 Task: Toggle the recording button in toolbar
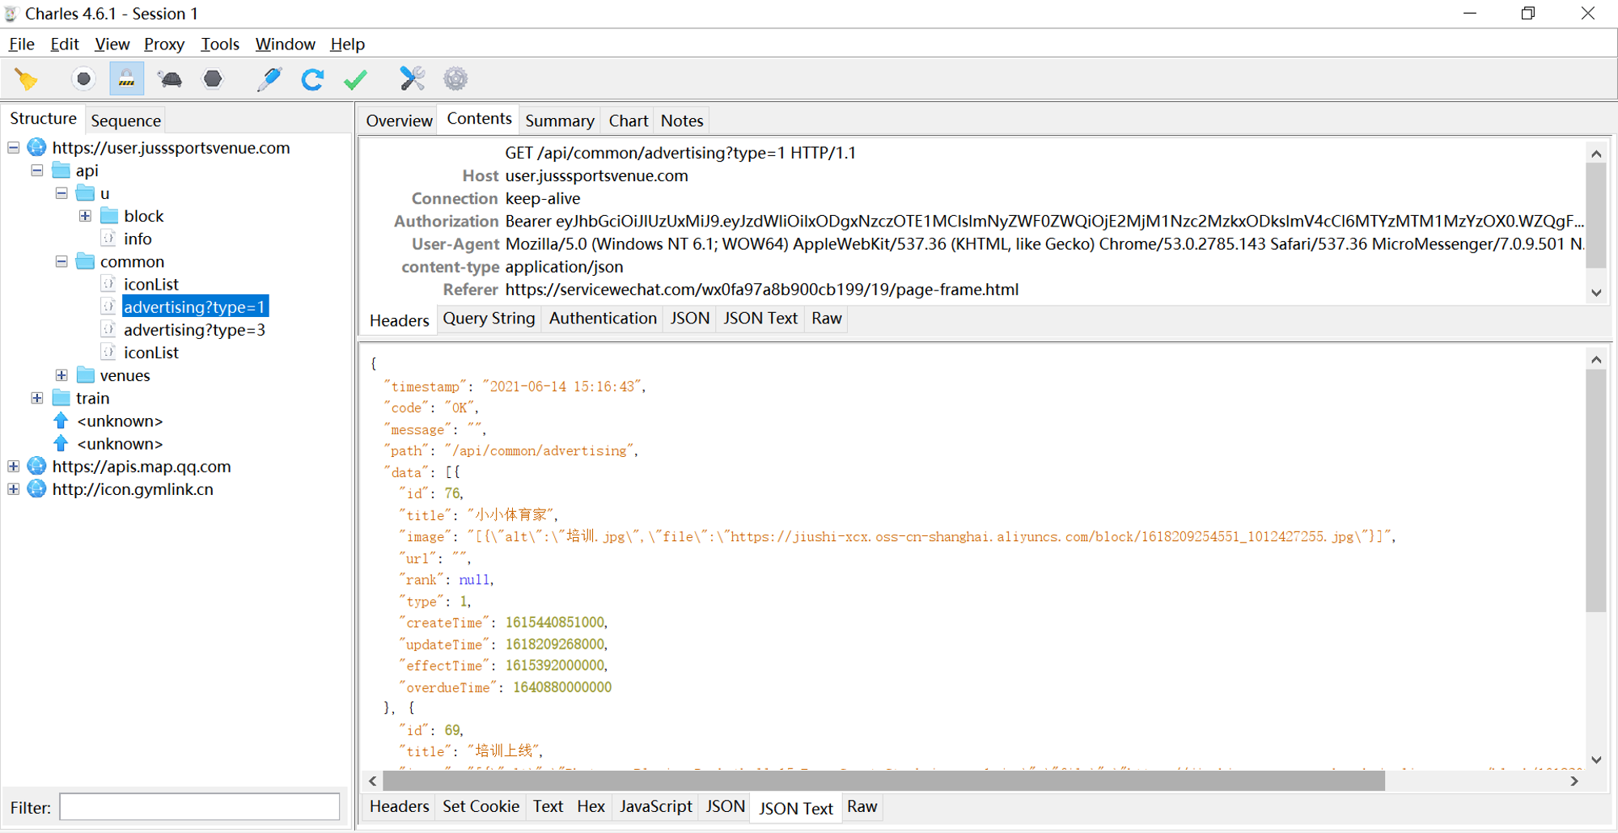(83, 79)
